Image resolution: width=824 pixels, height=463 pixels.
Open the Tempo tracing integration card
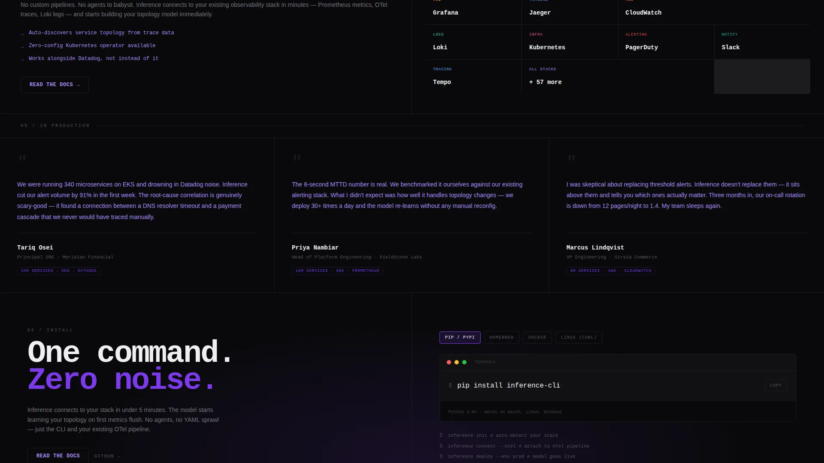(473, 77)
